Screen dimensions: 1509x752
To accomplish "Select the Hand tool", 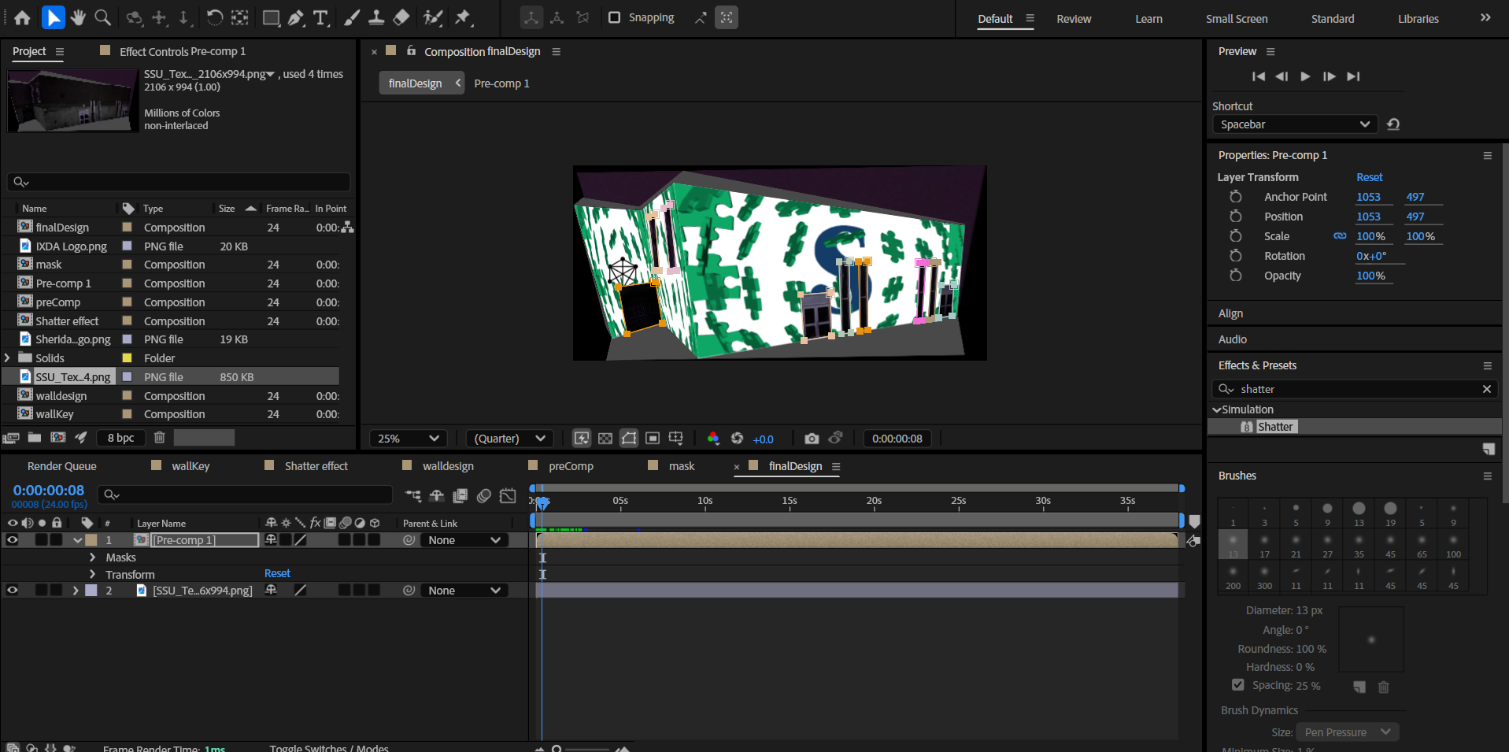I will click(x=78, y=17).
